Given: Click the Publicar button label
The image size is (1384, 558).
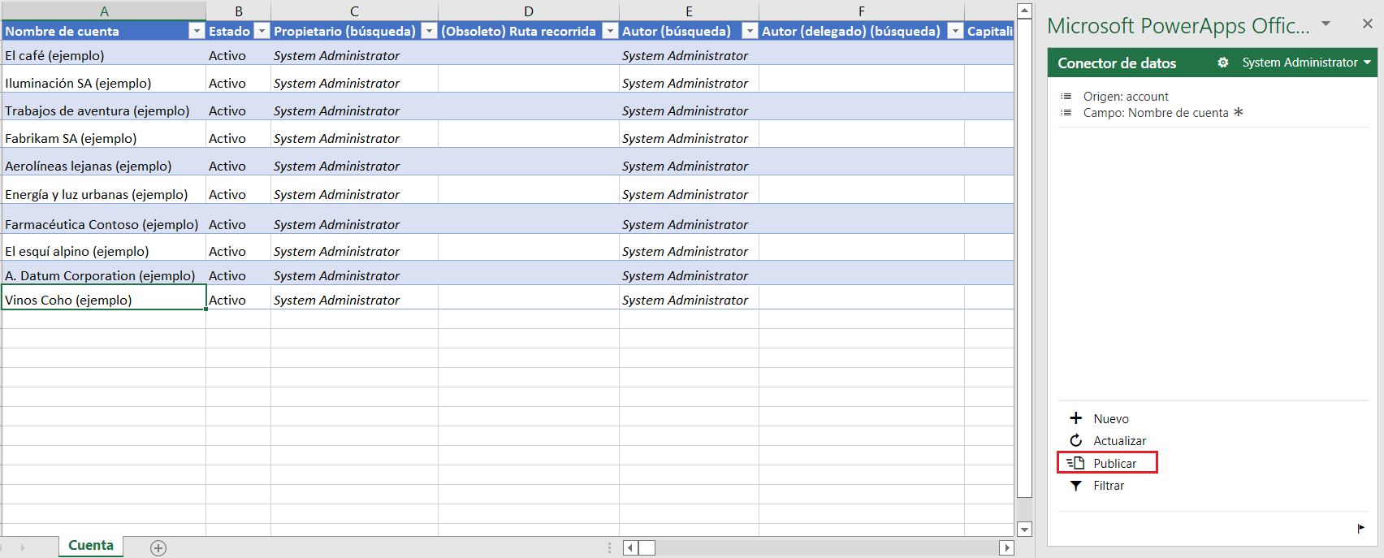Looking at the screenshot, I should (1114, 464).
